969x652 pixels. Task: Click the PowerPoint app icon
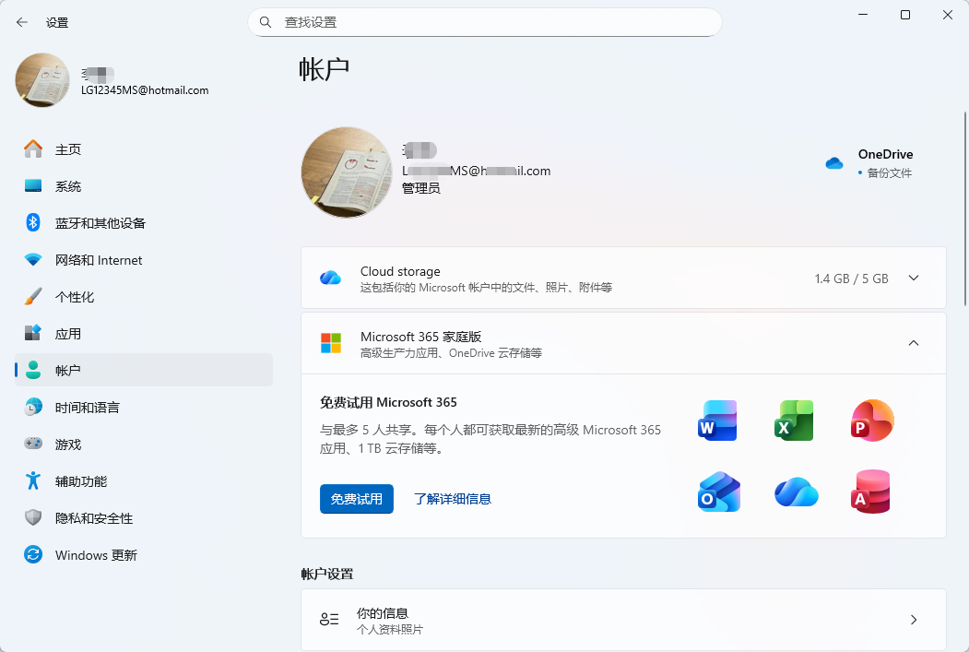tap(872, 421)
